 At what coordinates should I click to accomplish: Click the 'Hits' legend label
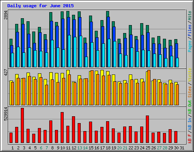pyautogui.click(x=190, y=16)
